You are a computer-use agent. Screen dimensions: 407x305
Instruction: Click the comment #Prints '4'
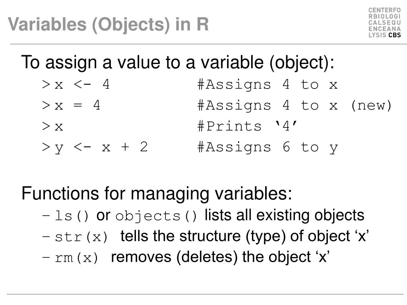247,126
